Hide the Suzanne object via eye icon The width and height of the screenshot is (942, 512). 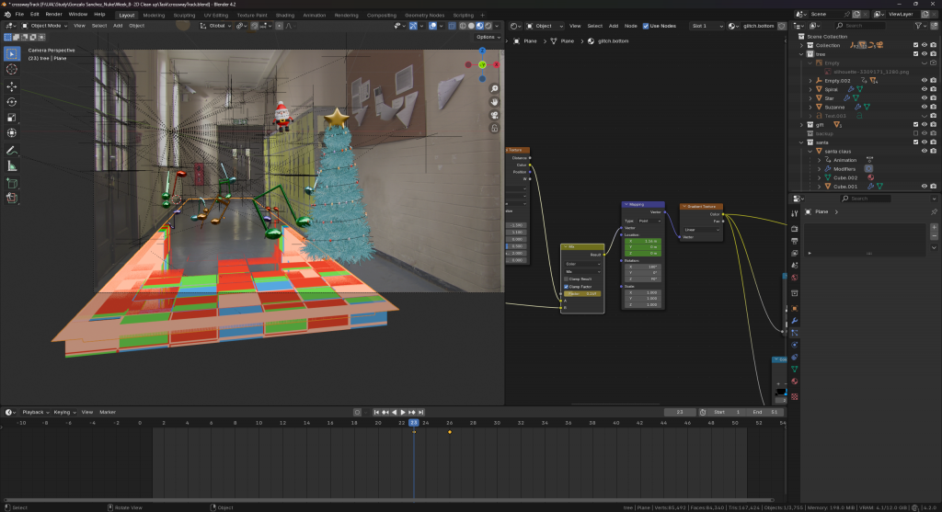(924, 107)
